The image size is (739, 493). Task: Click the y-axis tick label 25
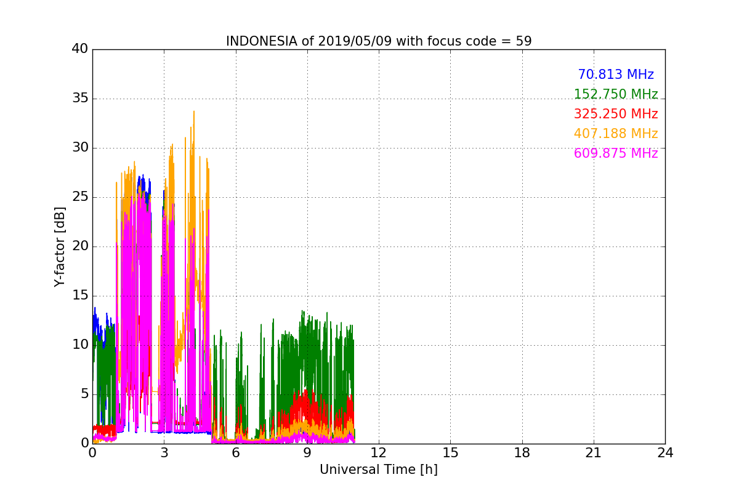[x=81, y=197]
